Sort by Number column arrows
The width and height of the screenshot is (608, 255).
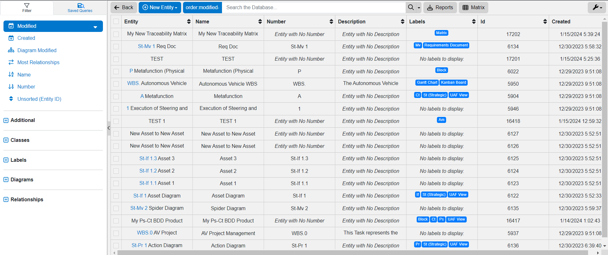tap(331, 21)
